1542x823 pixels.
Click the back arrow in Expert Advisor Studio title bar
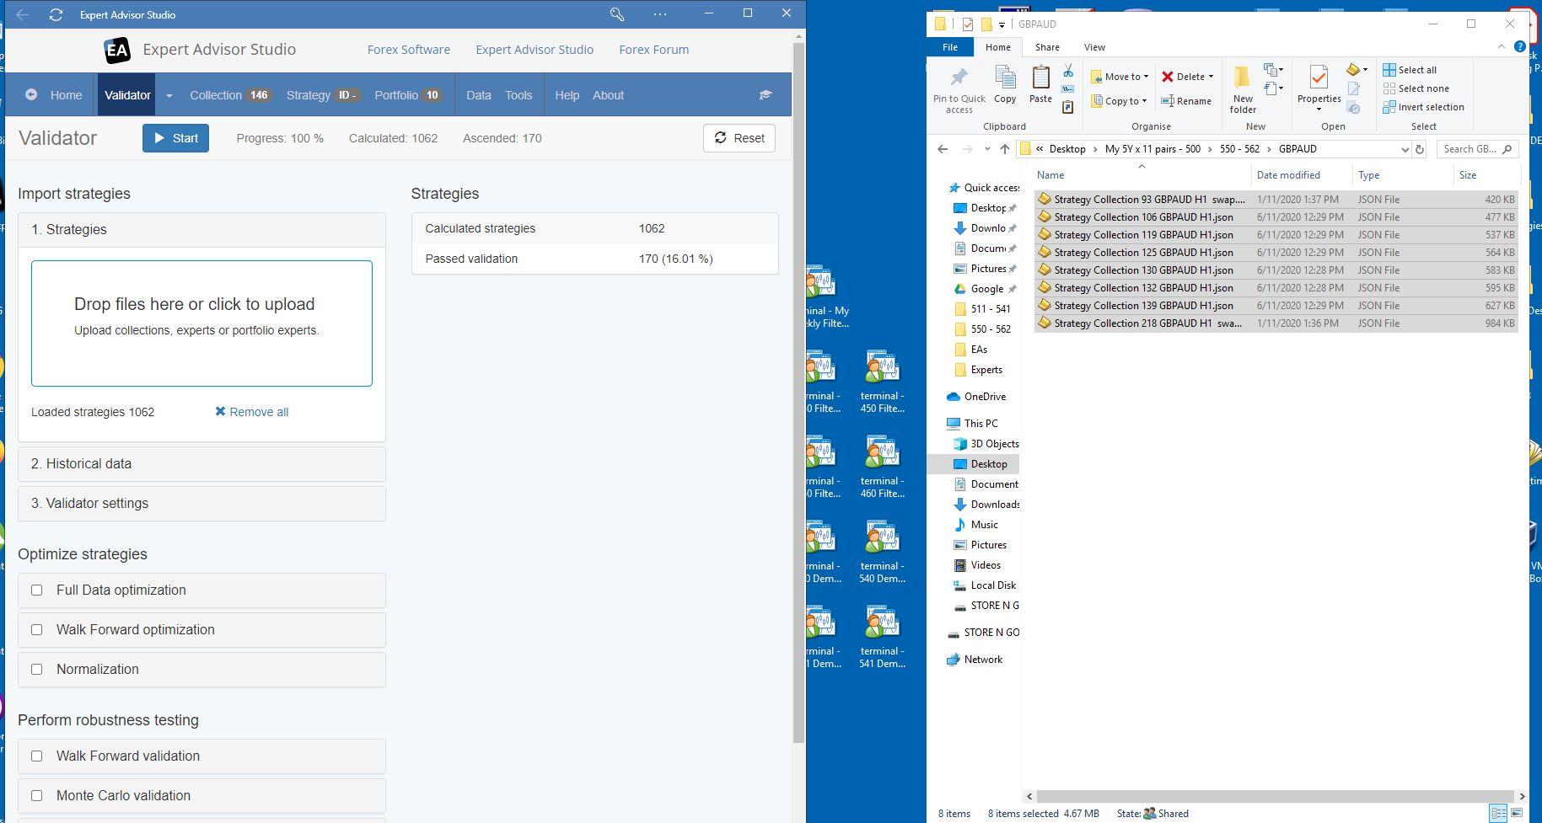point(23,14)
